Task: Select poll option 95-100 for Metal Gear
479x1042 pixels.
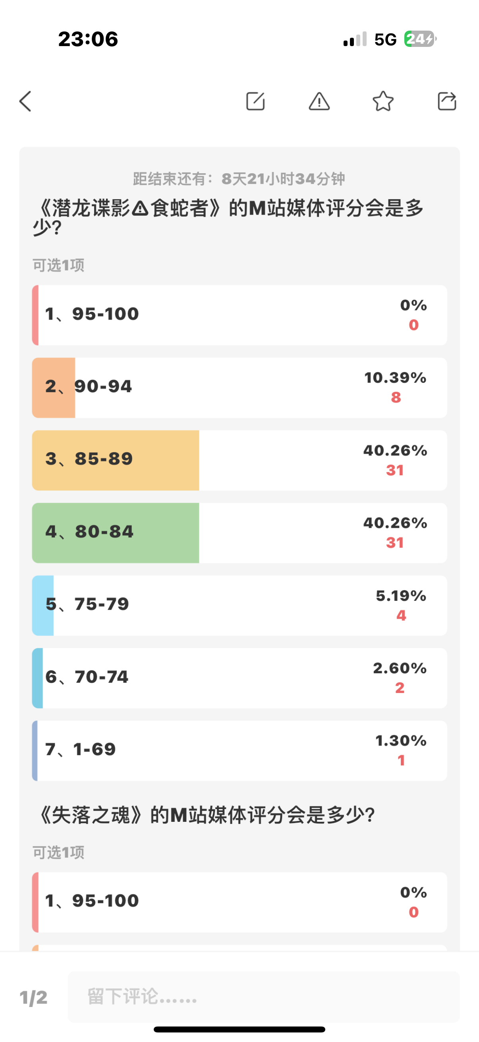Action: [239, 315]
